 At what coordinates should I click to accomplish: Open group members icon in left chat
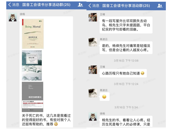tap(80, 5)
